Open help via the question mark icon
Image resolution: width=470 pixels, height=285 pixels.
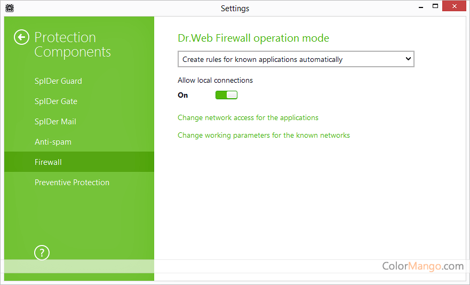[42, 252]
